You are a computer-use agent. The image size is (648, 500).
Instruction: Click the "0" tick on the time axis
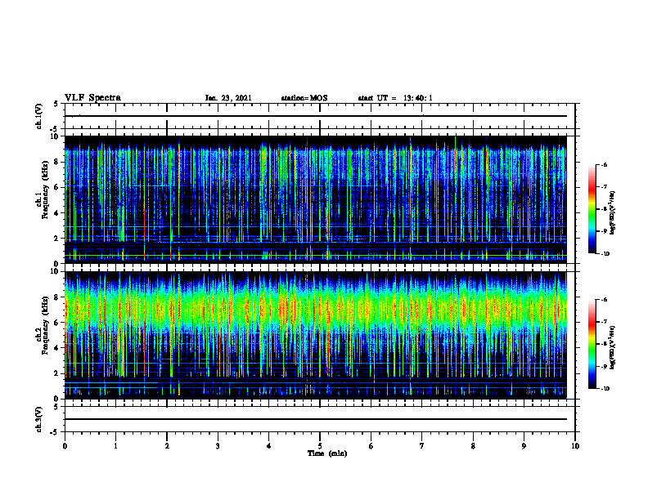coord(65,446)
